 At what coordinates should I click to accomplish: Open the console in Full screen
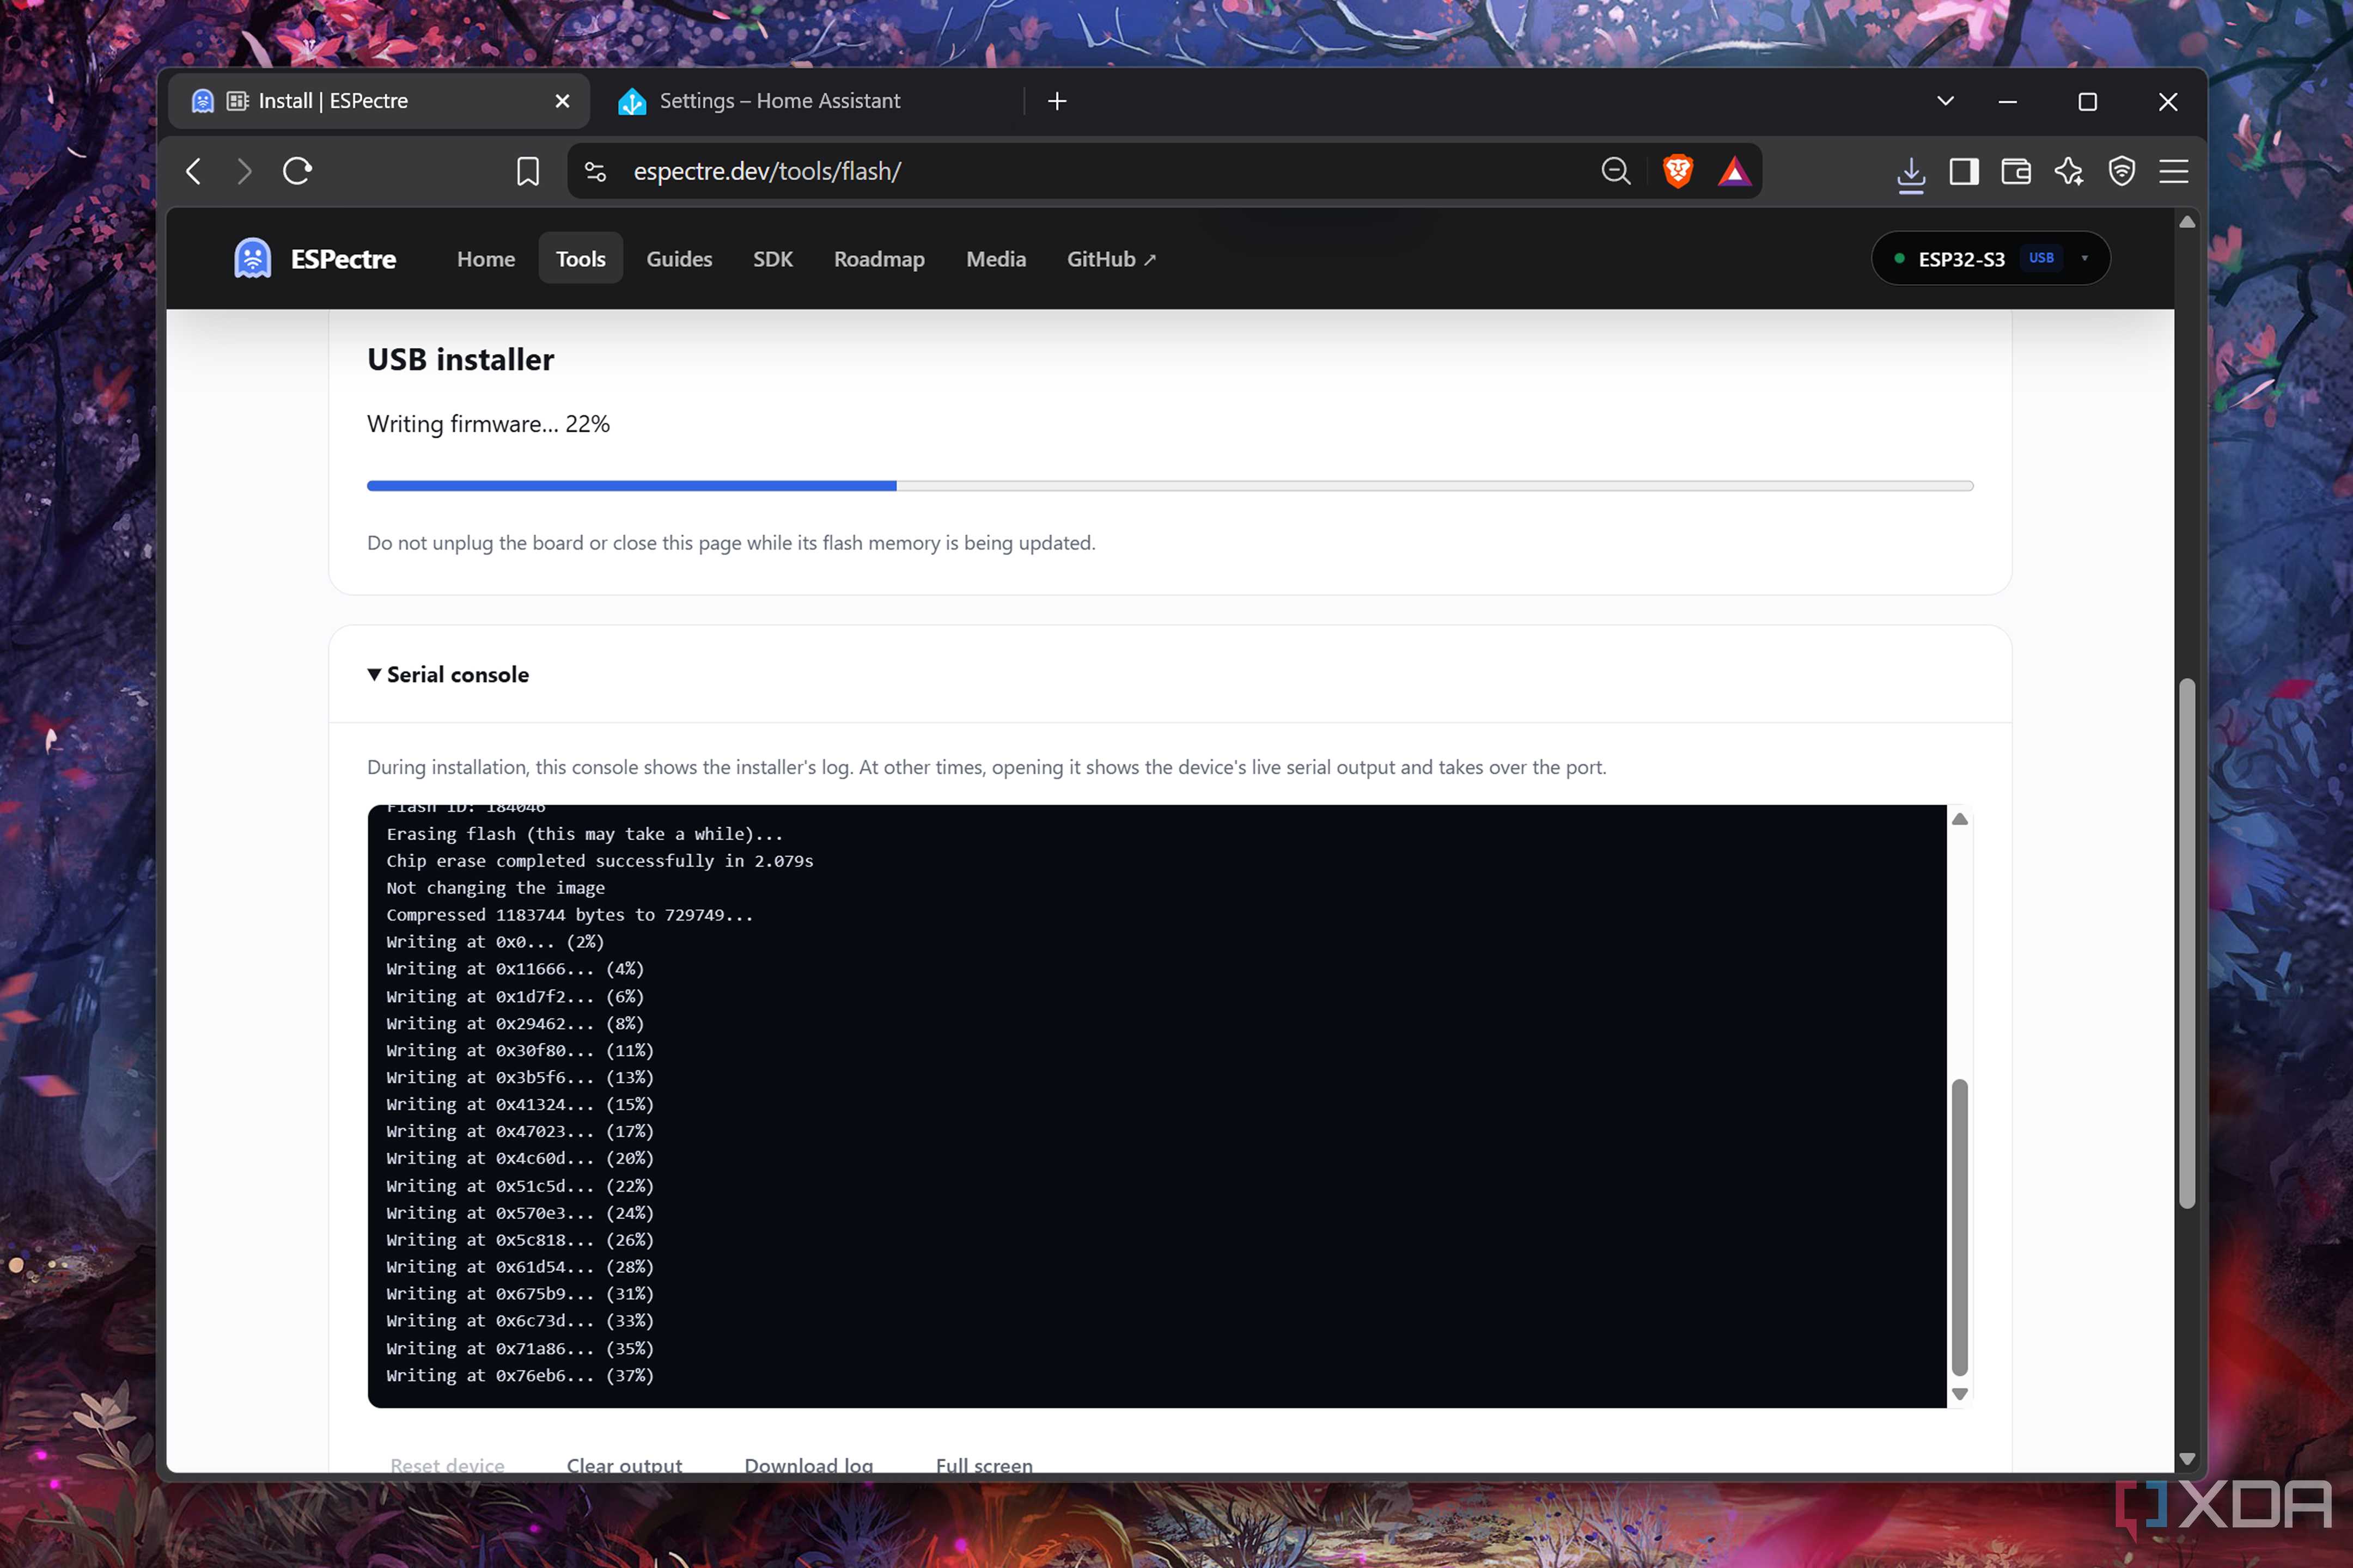pos(984,1465)
